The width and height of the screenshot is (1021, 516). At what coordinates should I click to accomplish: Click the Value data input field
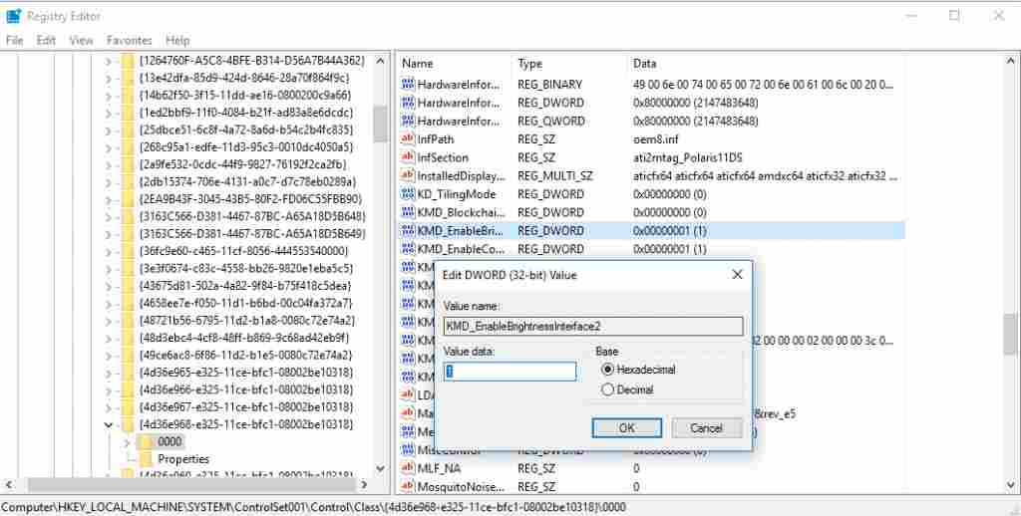[x=510, y=372]
